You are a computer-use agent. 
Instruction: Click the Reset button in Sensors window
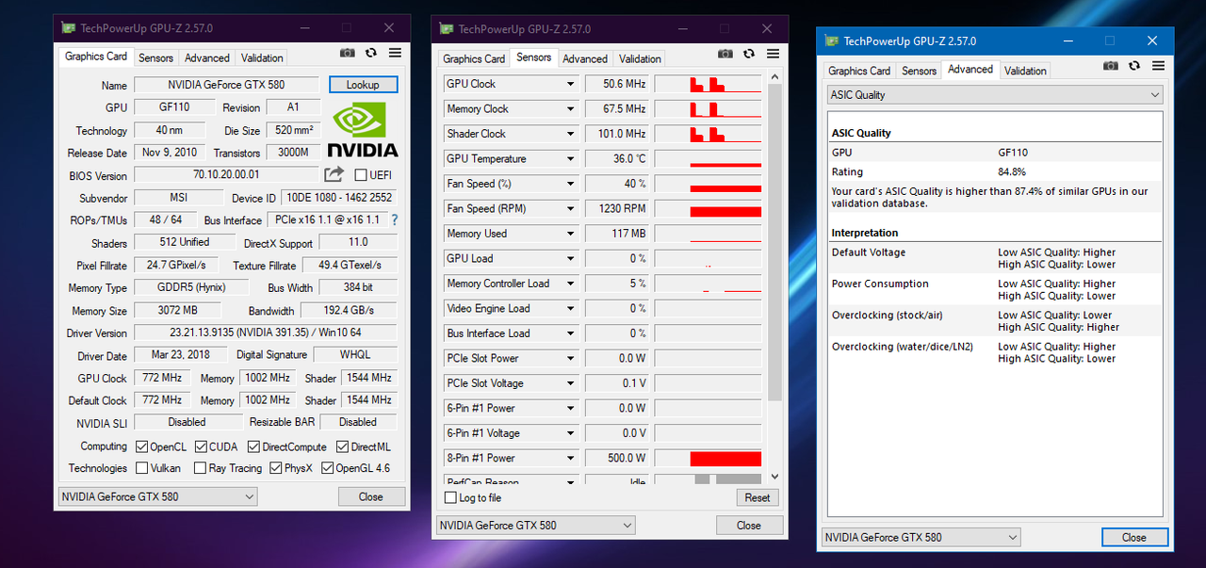pos(758,497)
